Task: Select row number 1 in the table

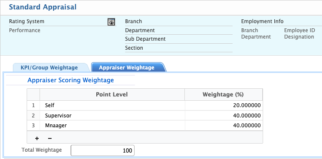Action: pyautogui.click(x=33, y=105)
